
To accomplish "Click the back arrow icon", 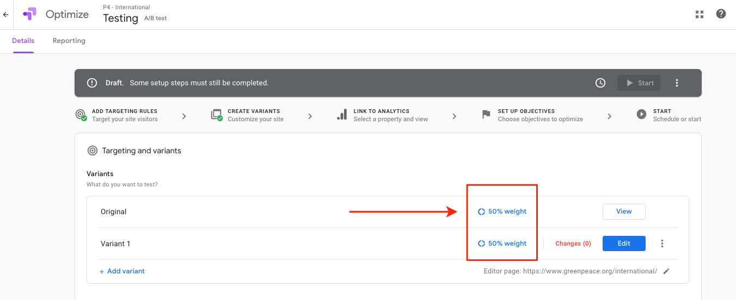I will (x=6, y=15).
